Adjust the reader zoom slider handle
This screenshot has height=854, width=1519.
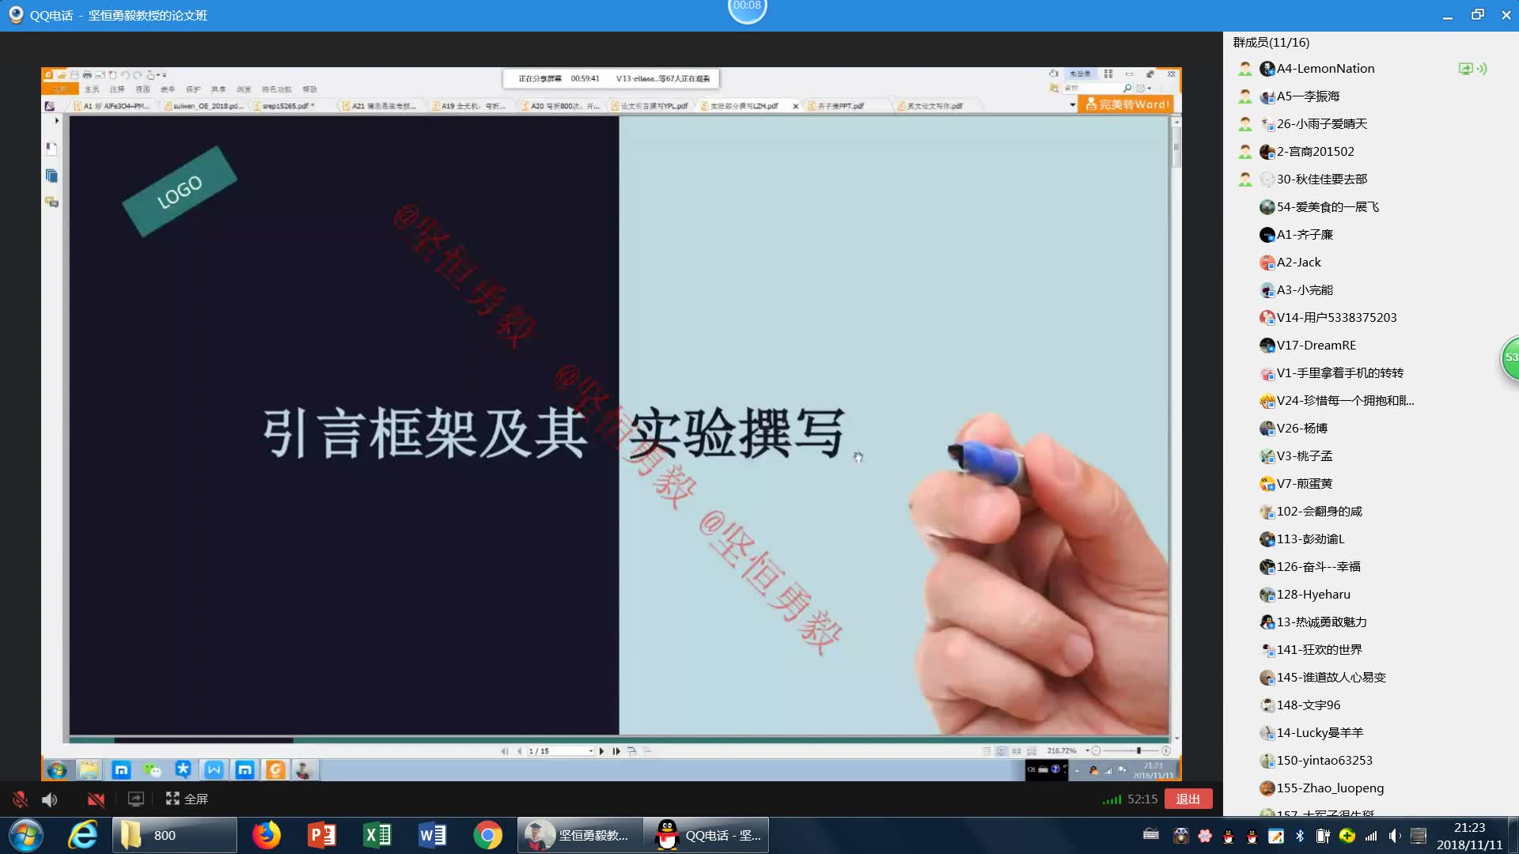(1138, 750)
